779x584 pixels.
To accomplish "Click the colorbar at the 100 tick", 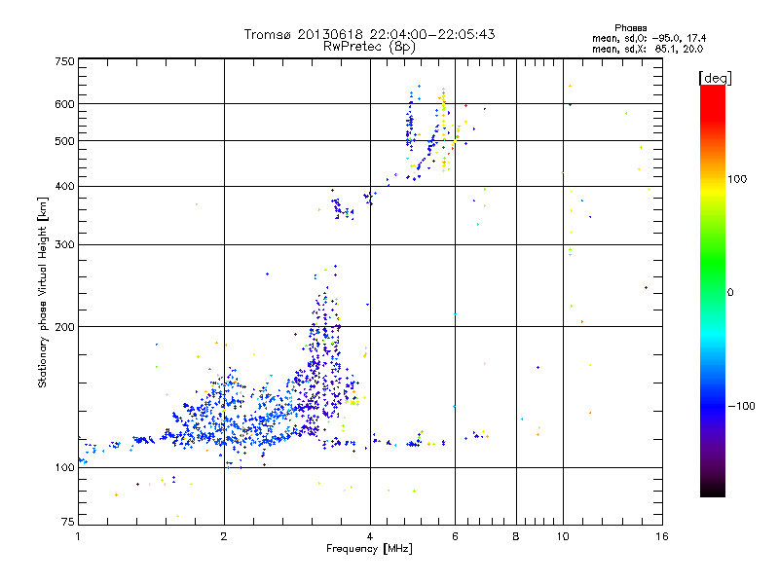I will coord(713,179).
